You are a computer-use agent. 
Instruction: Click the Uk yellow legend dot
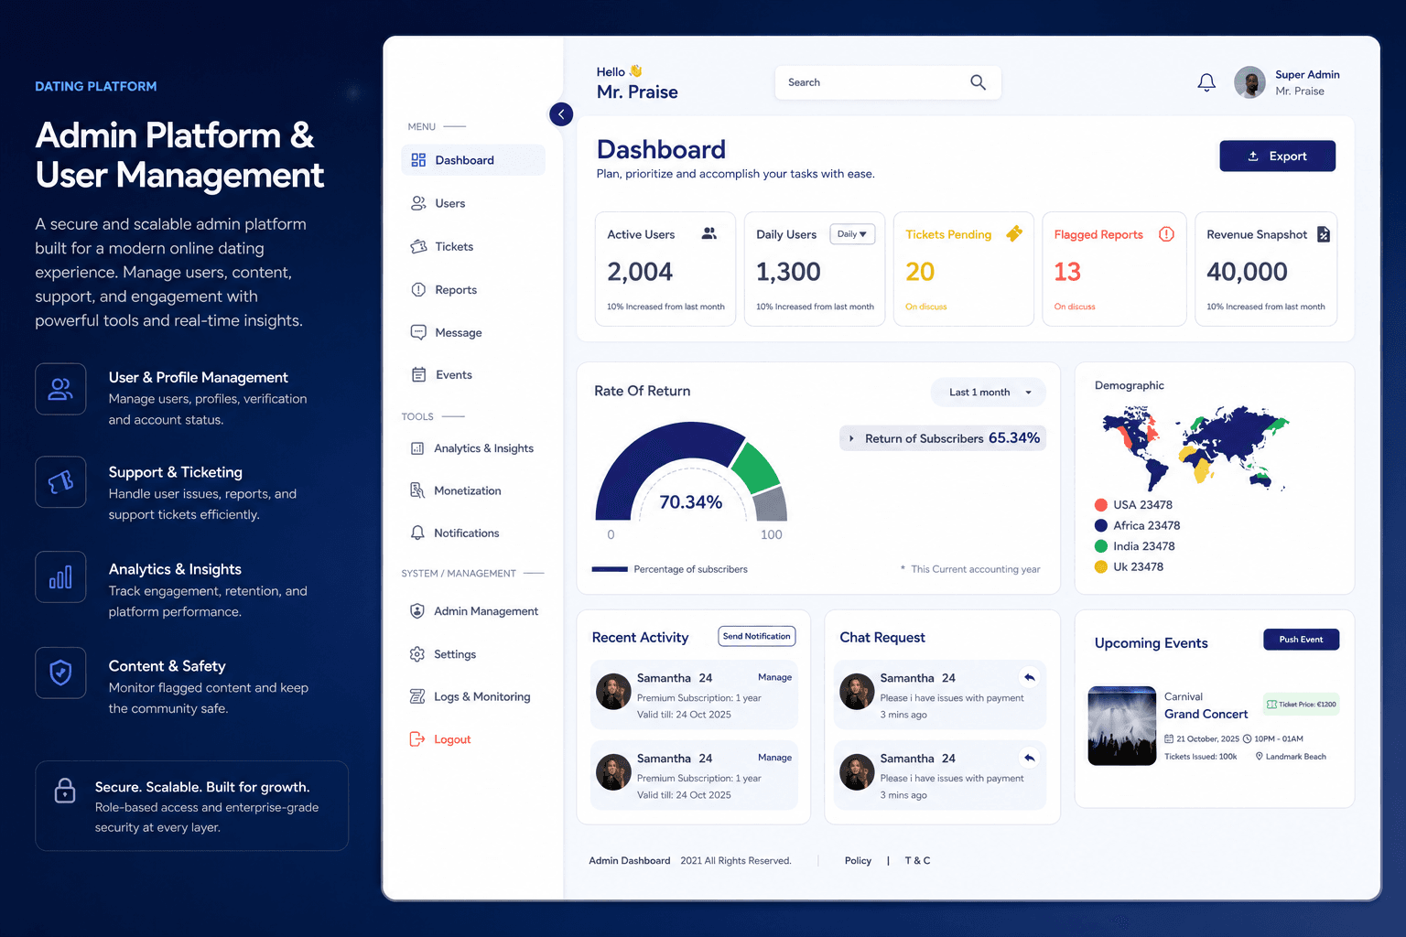click(1101, 567)
